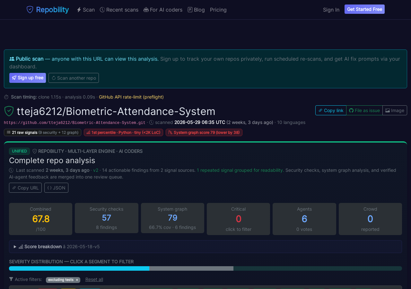
Task: Click the gray severity distribution segment
Action: tap(191, 268)
